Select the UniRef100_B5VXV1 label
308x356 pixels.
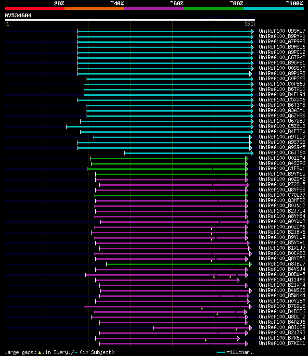coord(282,242)
